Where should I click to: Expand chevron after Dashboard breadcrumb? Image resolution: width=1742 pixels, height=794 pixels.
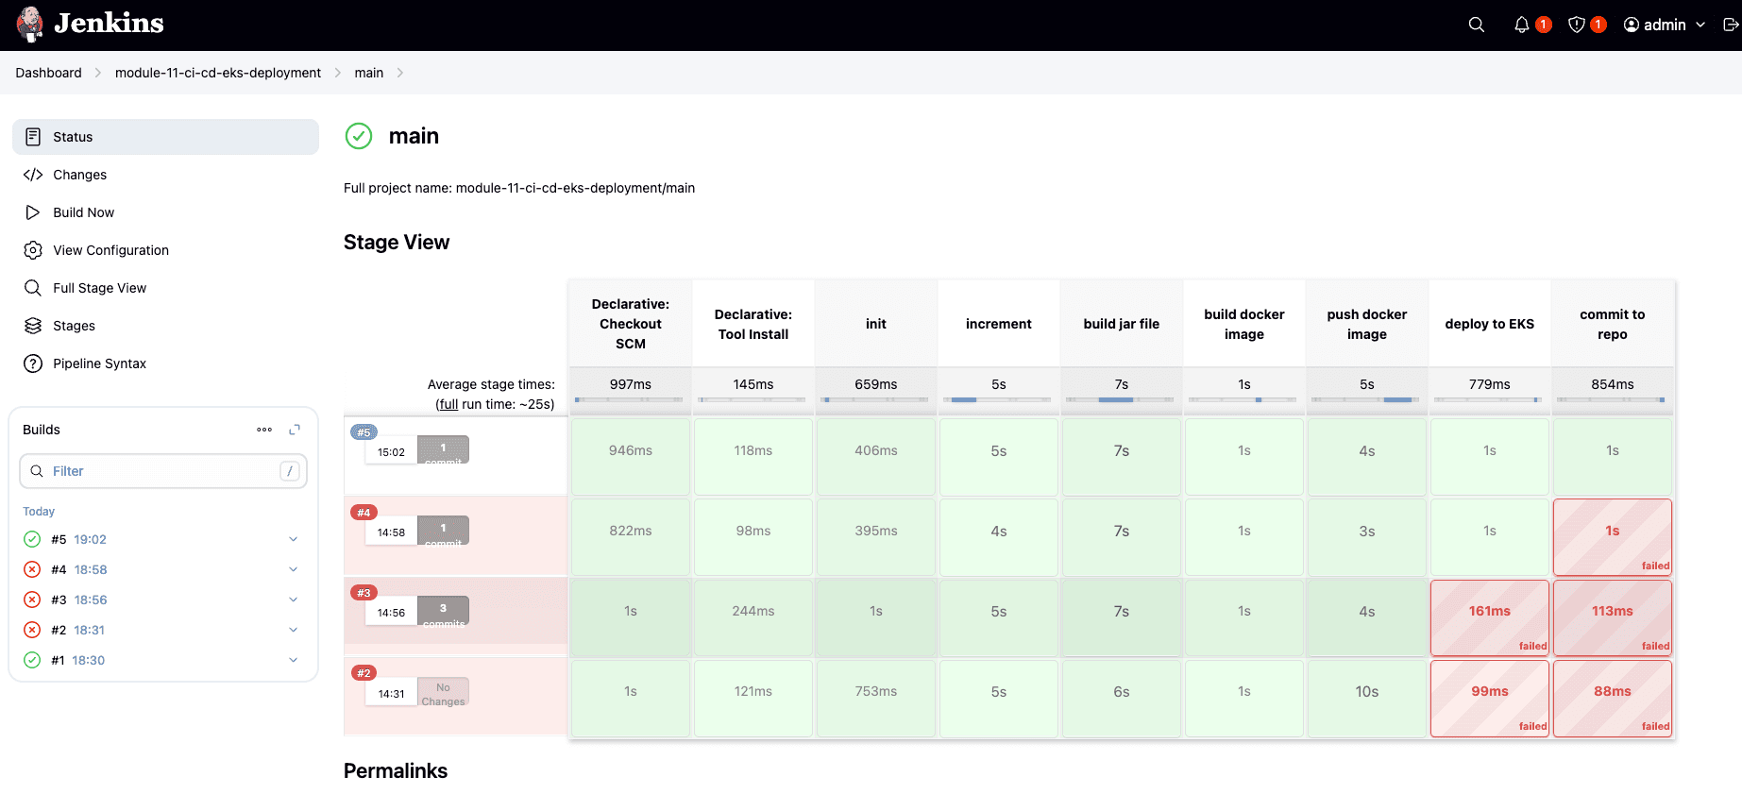pos(97,73)
